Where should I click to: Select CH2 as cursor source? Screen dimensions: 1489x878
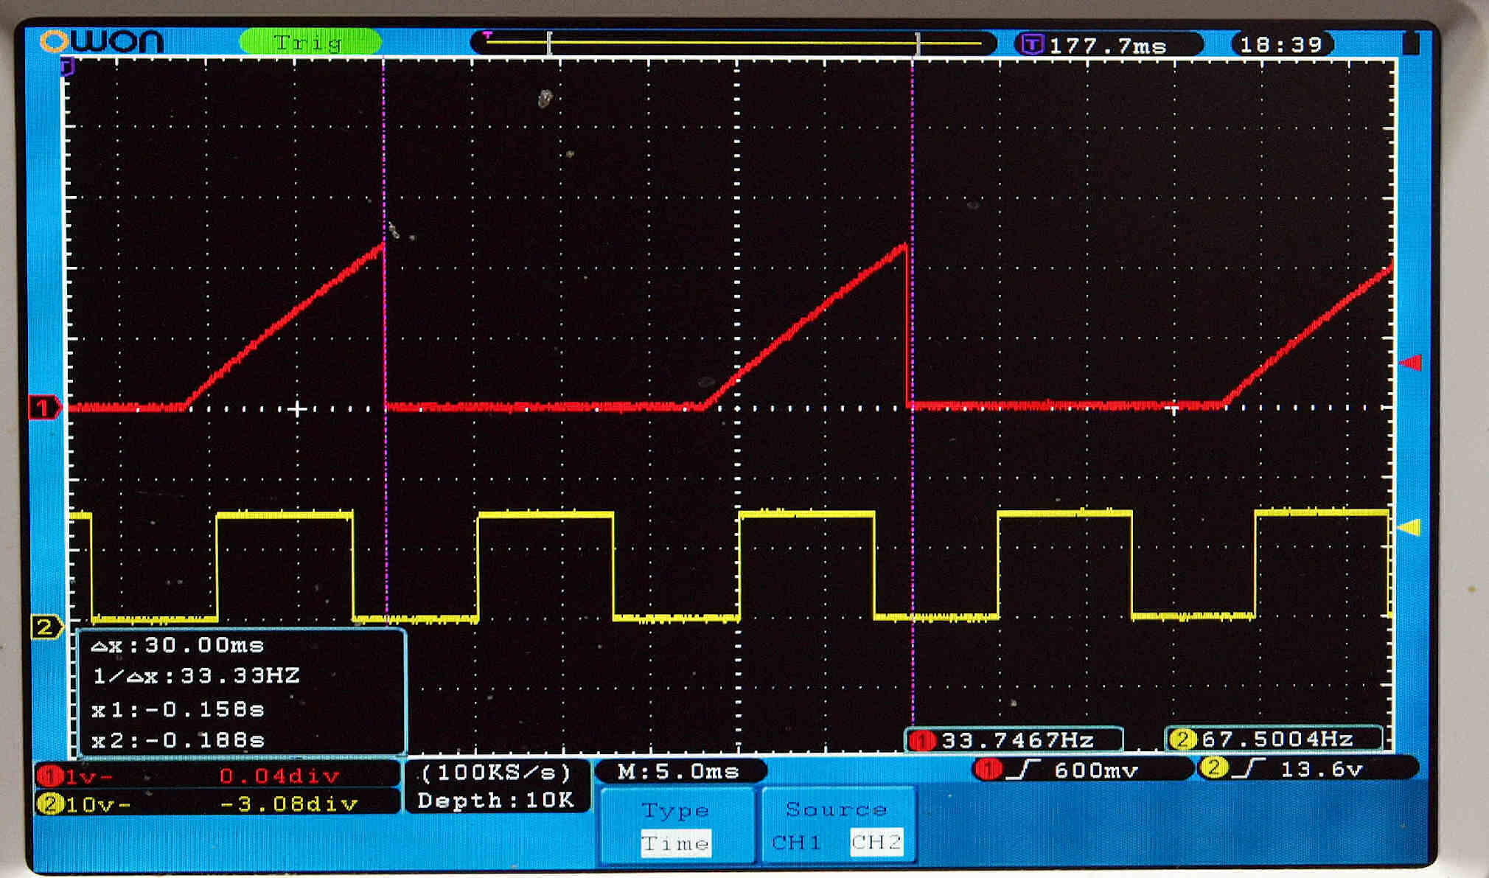(876, 842)
